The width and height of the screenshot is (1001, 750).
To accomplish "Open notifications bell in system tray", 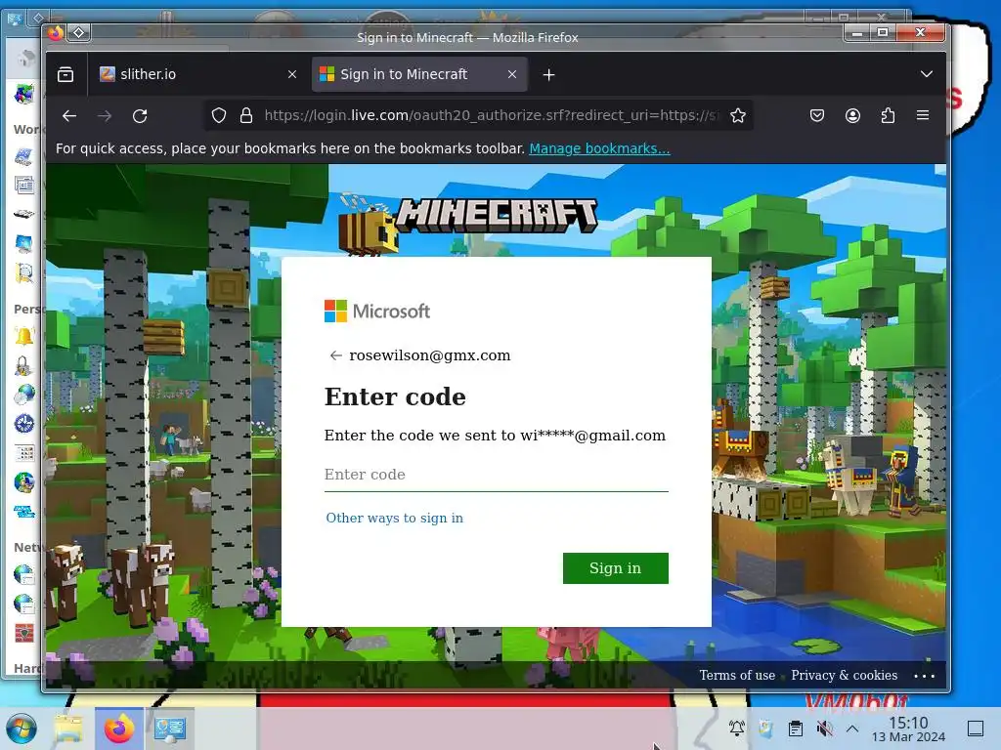I will (x=737, y=729).
